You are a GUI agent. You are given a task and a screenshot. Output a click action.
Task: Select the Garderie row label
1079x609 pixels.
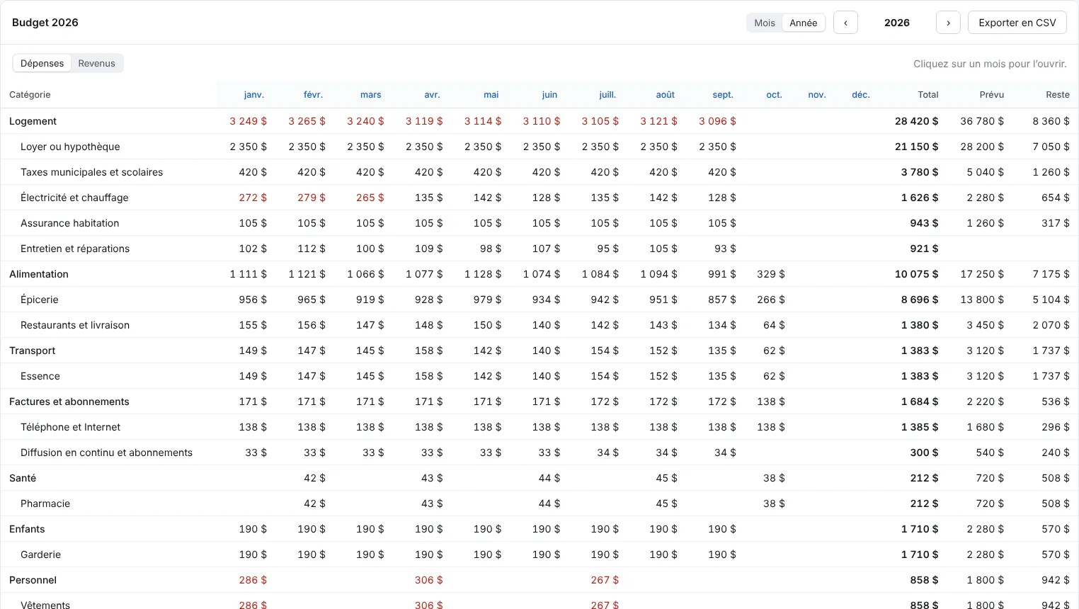[41, 554]
